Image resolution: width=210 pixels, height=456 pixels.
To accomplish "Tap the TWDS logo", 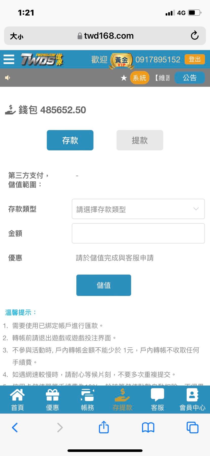I will click(x=42, y=60).
